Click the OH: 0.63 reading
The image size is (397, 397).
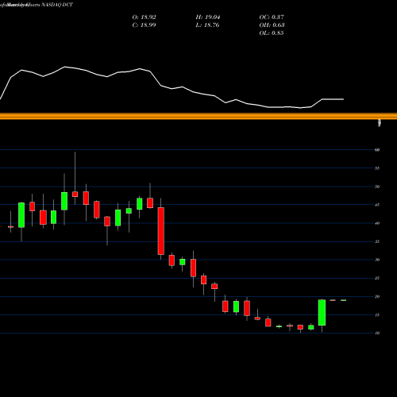(x=272, y=25)
